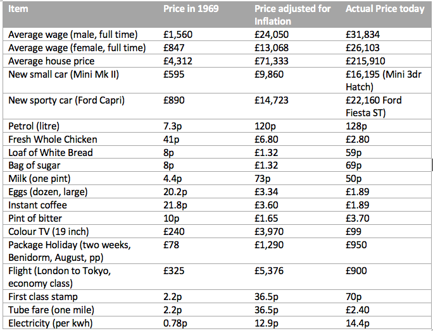433x331 pixels.
Task: Click the £215,910 house price cell
Action: pos(365,61)
